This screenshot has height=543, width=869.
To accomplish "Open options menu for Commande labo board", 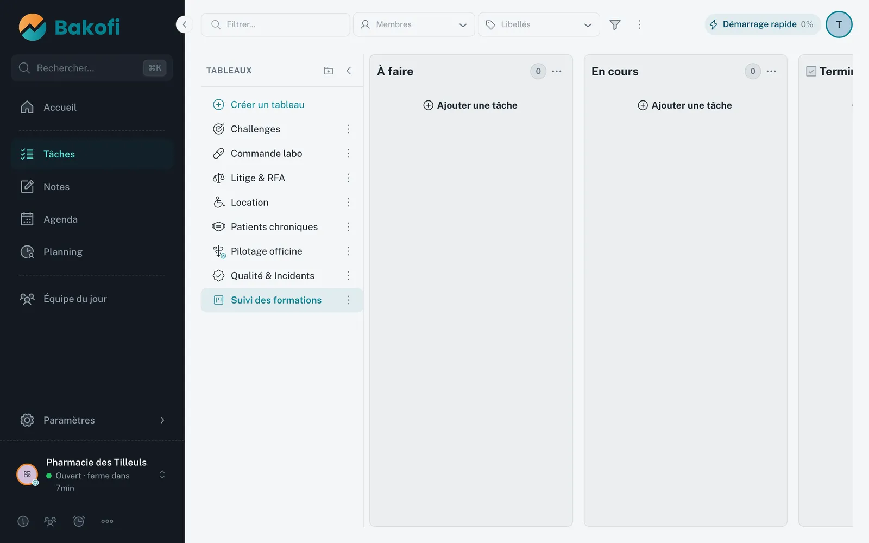I will pos(348,154).
